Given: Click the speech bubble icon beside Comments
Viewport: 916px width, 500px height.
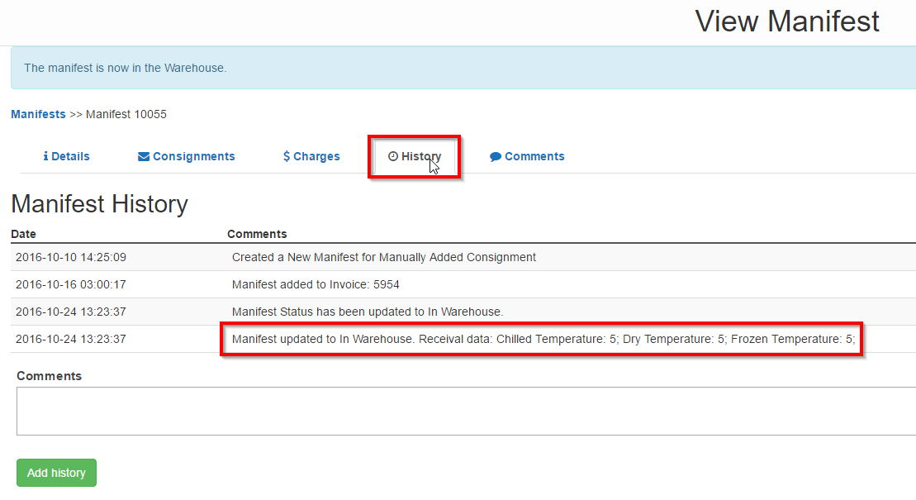Looking at the screenshot, I should pyautogui.click(x=496, y=156).
